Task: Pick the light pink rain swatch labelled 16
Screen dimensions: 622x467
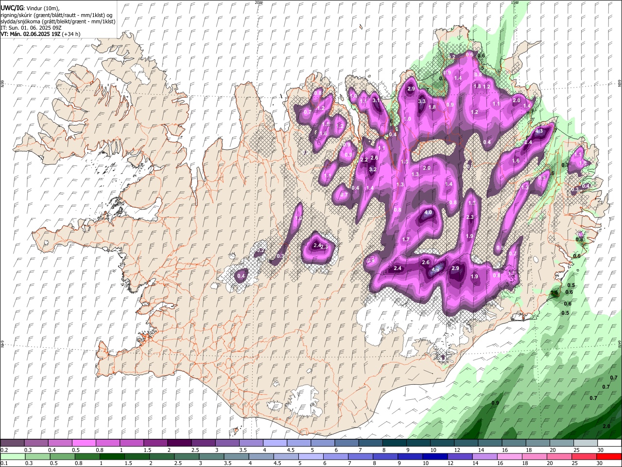Action: pos(509,457)
